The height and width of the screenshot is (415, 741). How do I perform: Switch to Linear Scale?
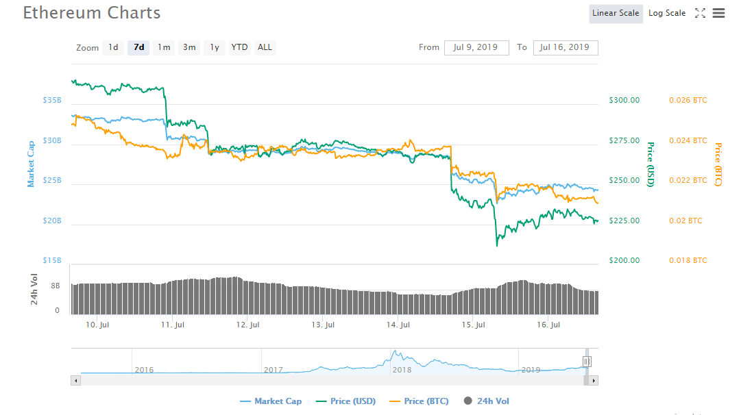[x=616, y=13]
